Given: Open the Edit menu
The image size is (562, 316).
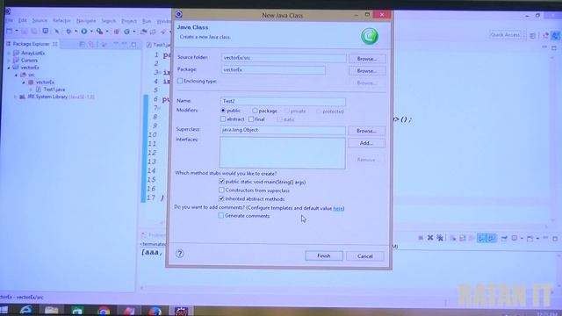Looking at the screenshot, I should [x=23, y=21].
